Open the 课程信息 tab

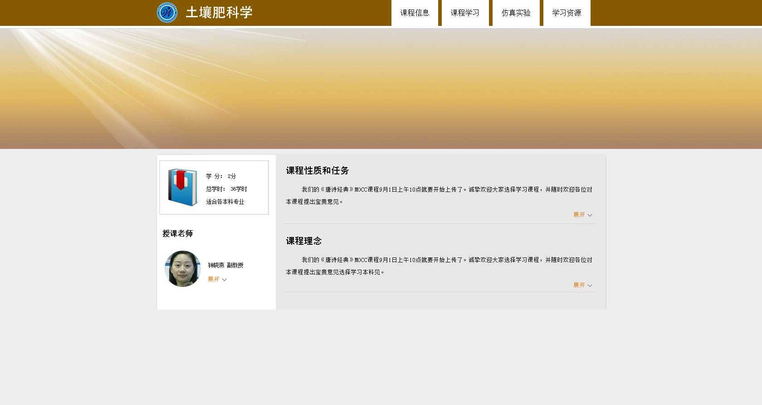click(x=415, y=13)
